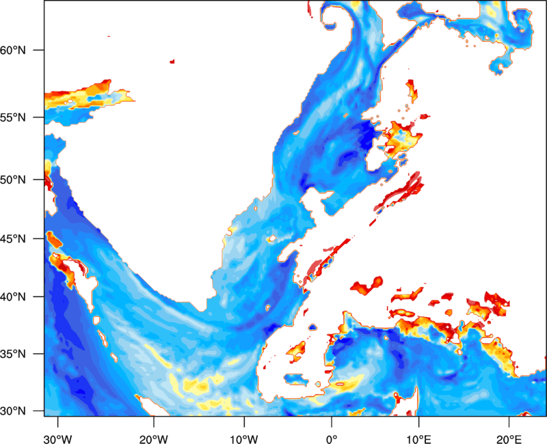547x444 pixels.
Task: Click the 20°E longitude label
Action: 509,439
